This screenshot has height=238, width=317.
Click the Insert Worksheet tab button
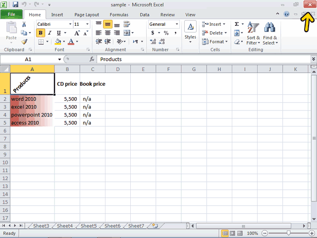[x=155, y=226]
